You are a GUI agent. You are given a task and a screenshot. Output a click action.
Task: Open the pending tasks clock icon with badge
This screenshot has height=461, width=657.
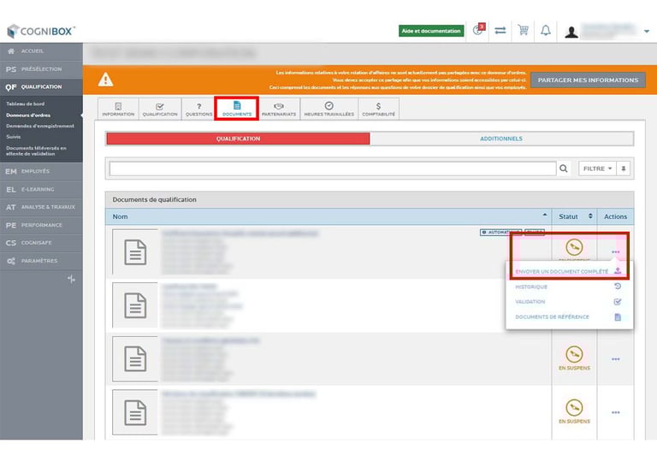[x=478, y=30]
